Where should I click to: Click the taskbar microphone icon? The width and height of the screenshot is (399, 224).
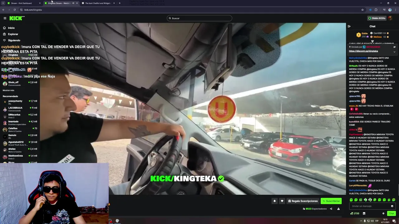tap(365, 221)
